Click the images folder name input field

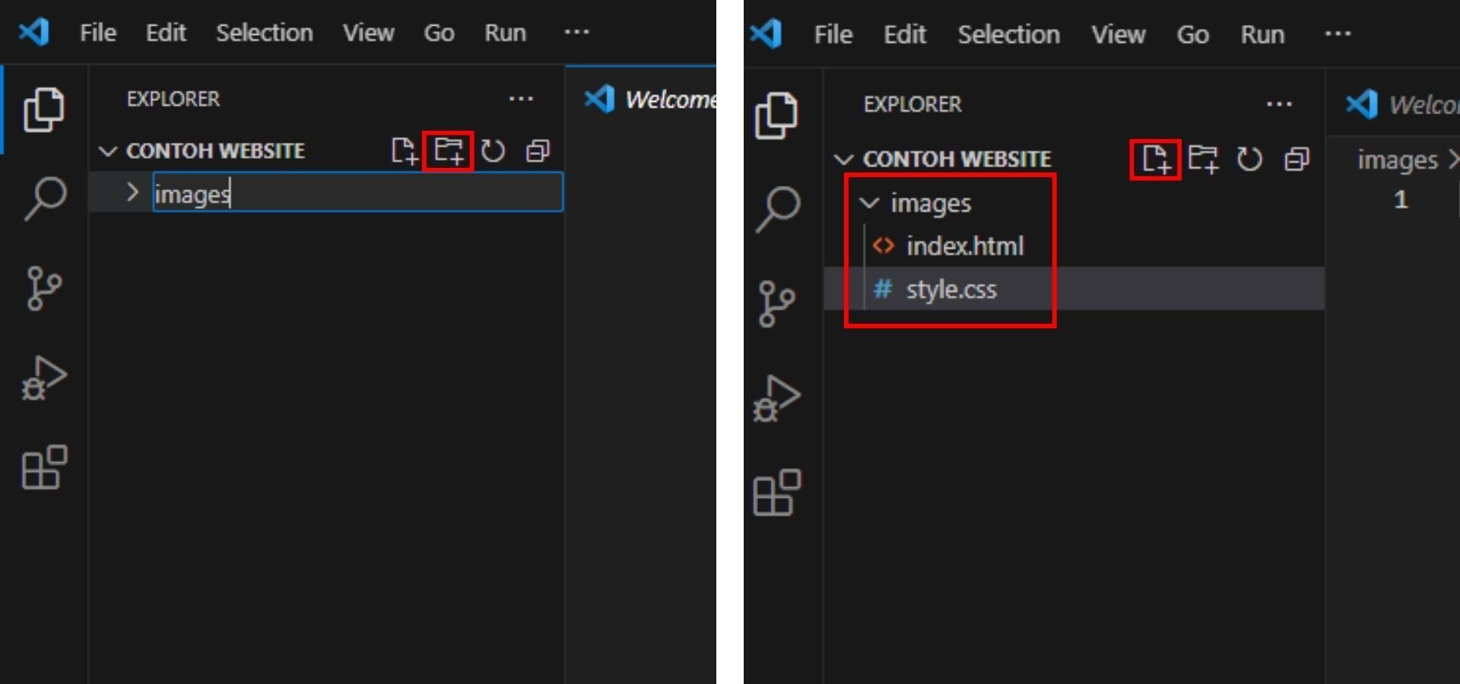point(304,194)
